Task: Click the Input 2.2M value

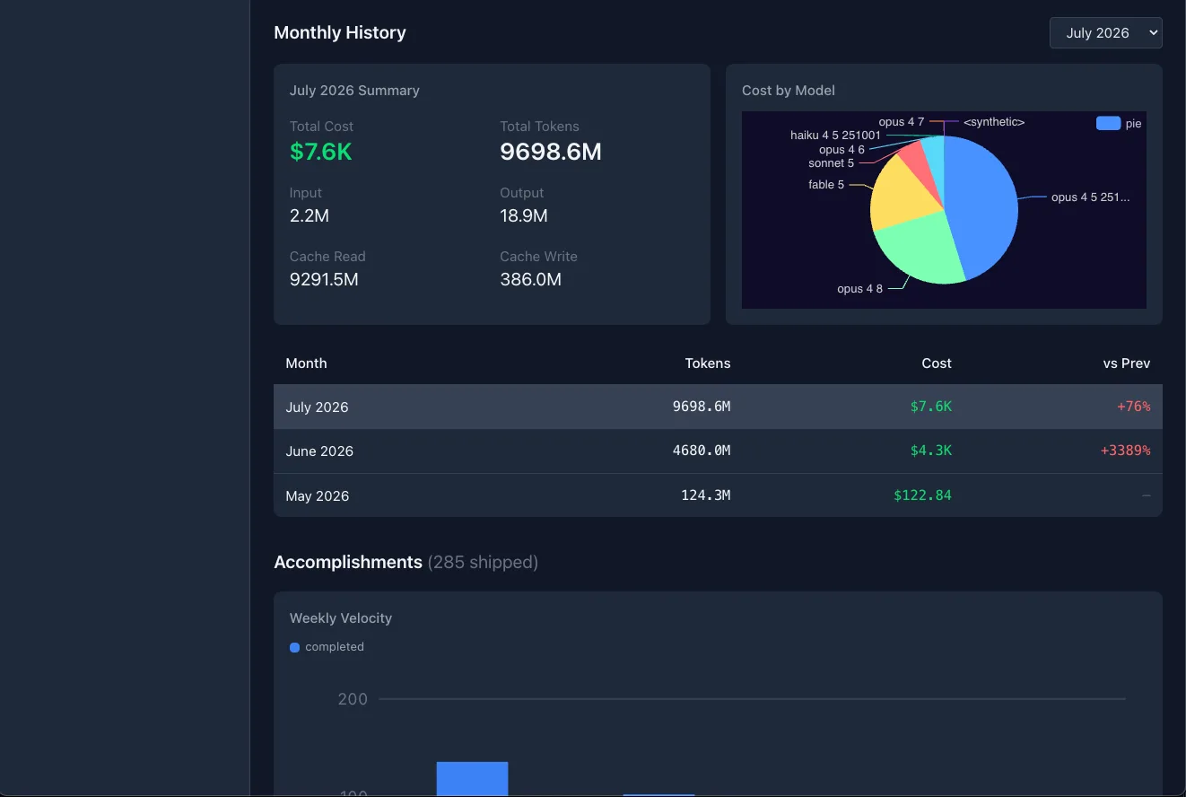Action: (309, 216)
